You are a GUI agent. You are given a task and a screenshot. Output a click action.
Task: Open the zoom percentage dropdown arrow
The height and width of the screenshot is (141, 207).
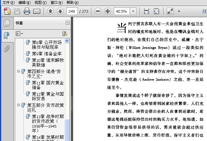pyautogui.click(x=133, y=12)
